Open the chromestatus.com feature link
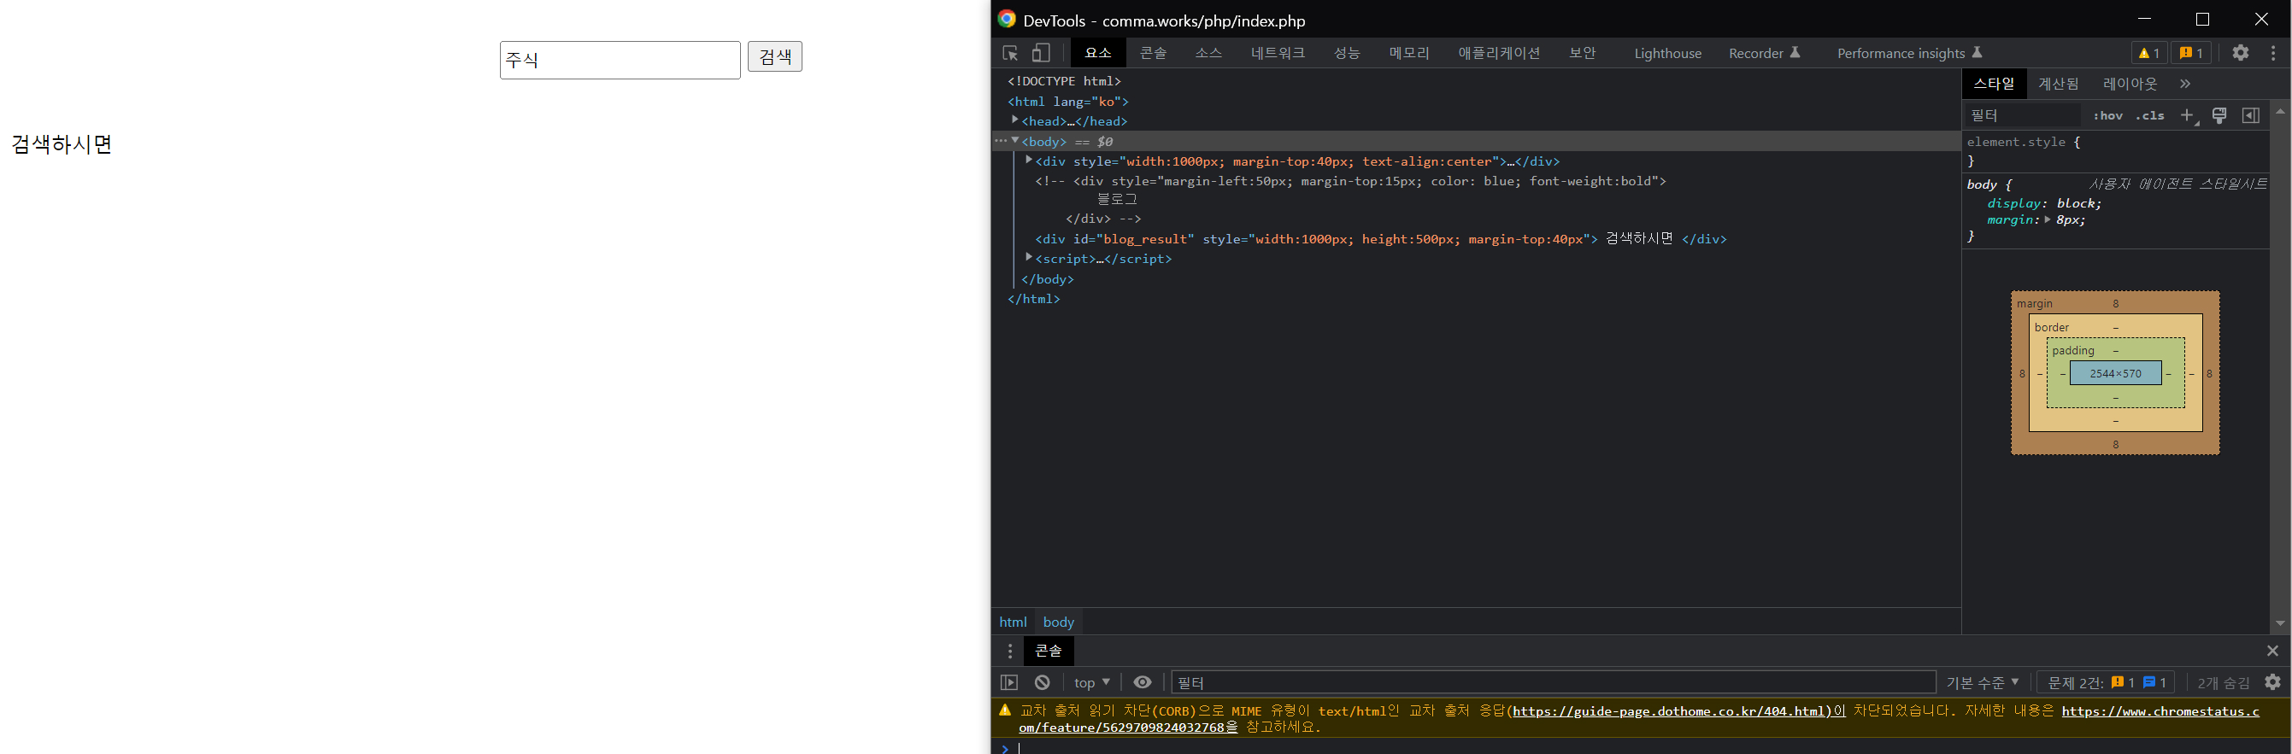 (x=2160, y=711)
